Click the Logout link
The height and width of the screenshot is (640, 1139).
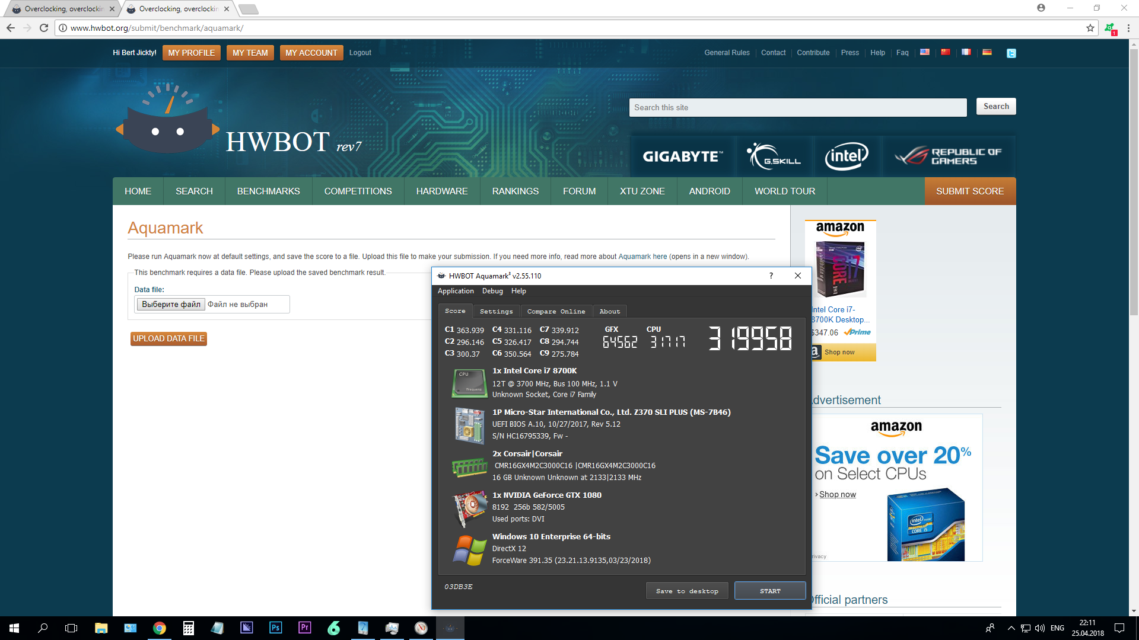(x=360, y=53)
